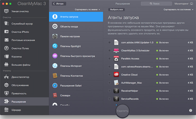Click Расширения Safari compass icon
The image size is (196, 119).
(55, 86)
